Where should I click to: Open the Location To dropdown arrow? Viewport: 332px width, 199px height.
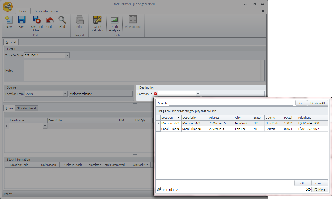pyautogui.click(x=198, y=94)
